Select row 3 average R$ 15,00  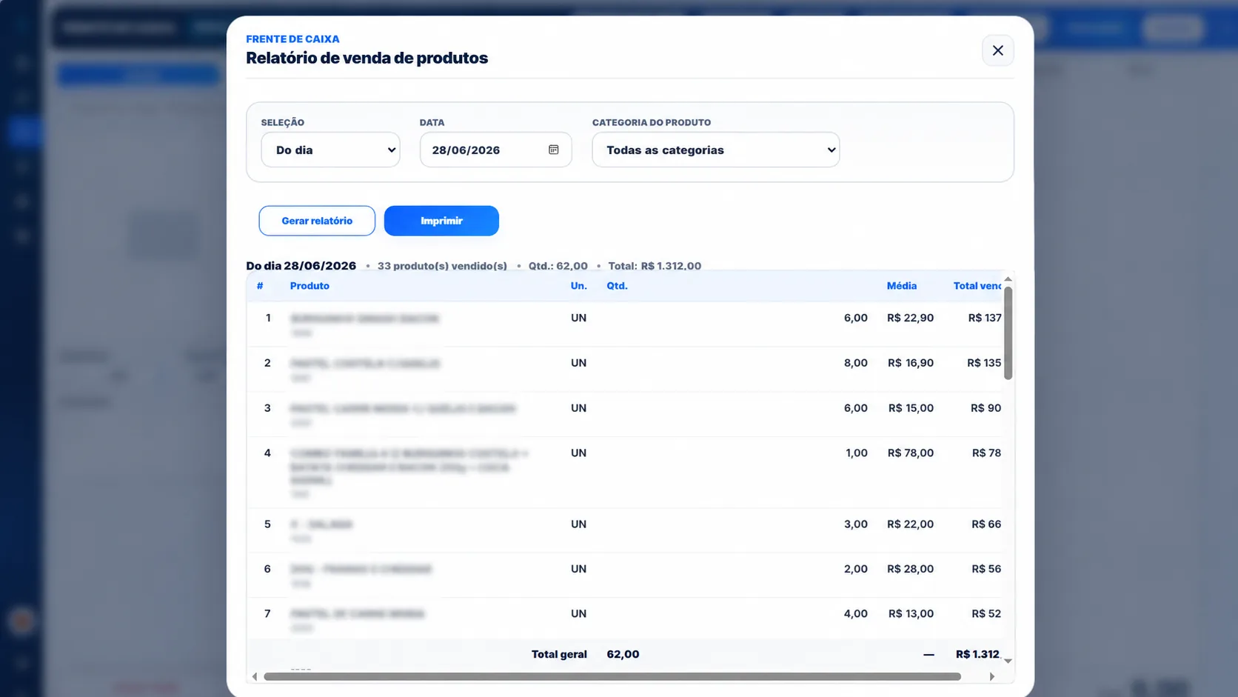[x=911, y=408]
